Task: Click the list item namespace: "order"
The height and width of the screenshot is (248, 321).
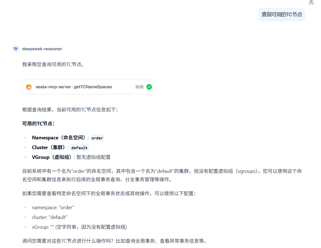Action: point(53,208)
